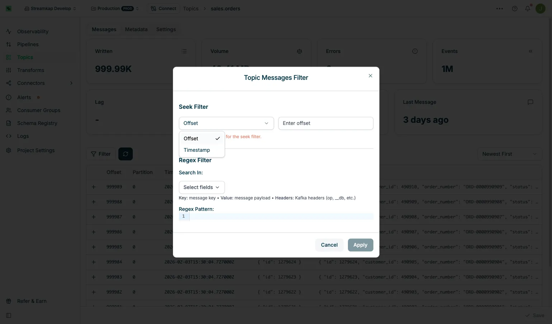The image size is (552, 324).
Task: Open the user avatar J menu
Action: pyautogui.click(x=541, y=9)
